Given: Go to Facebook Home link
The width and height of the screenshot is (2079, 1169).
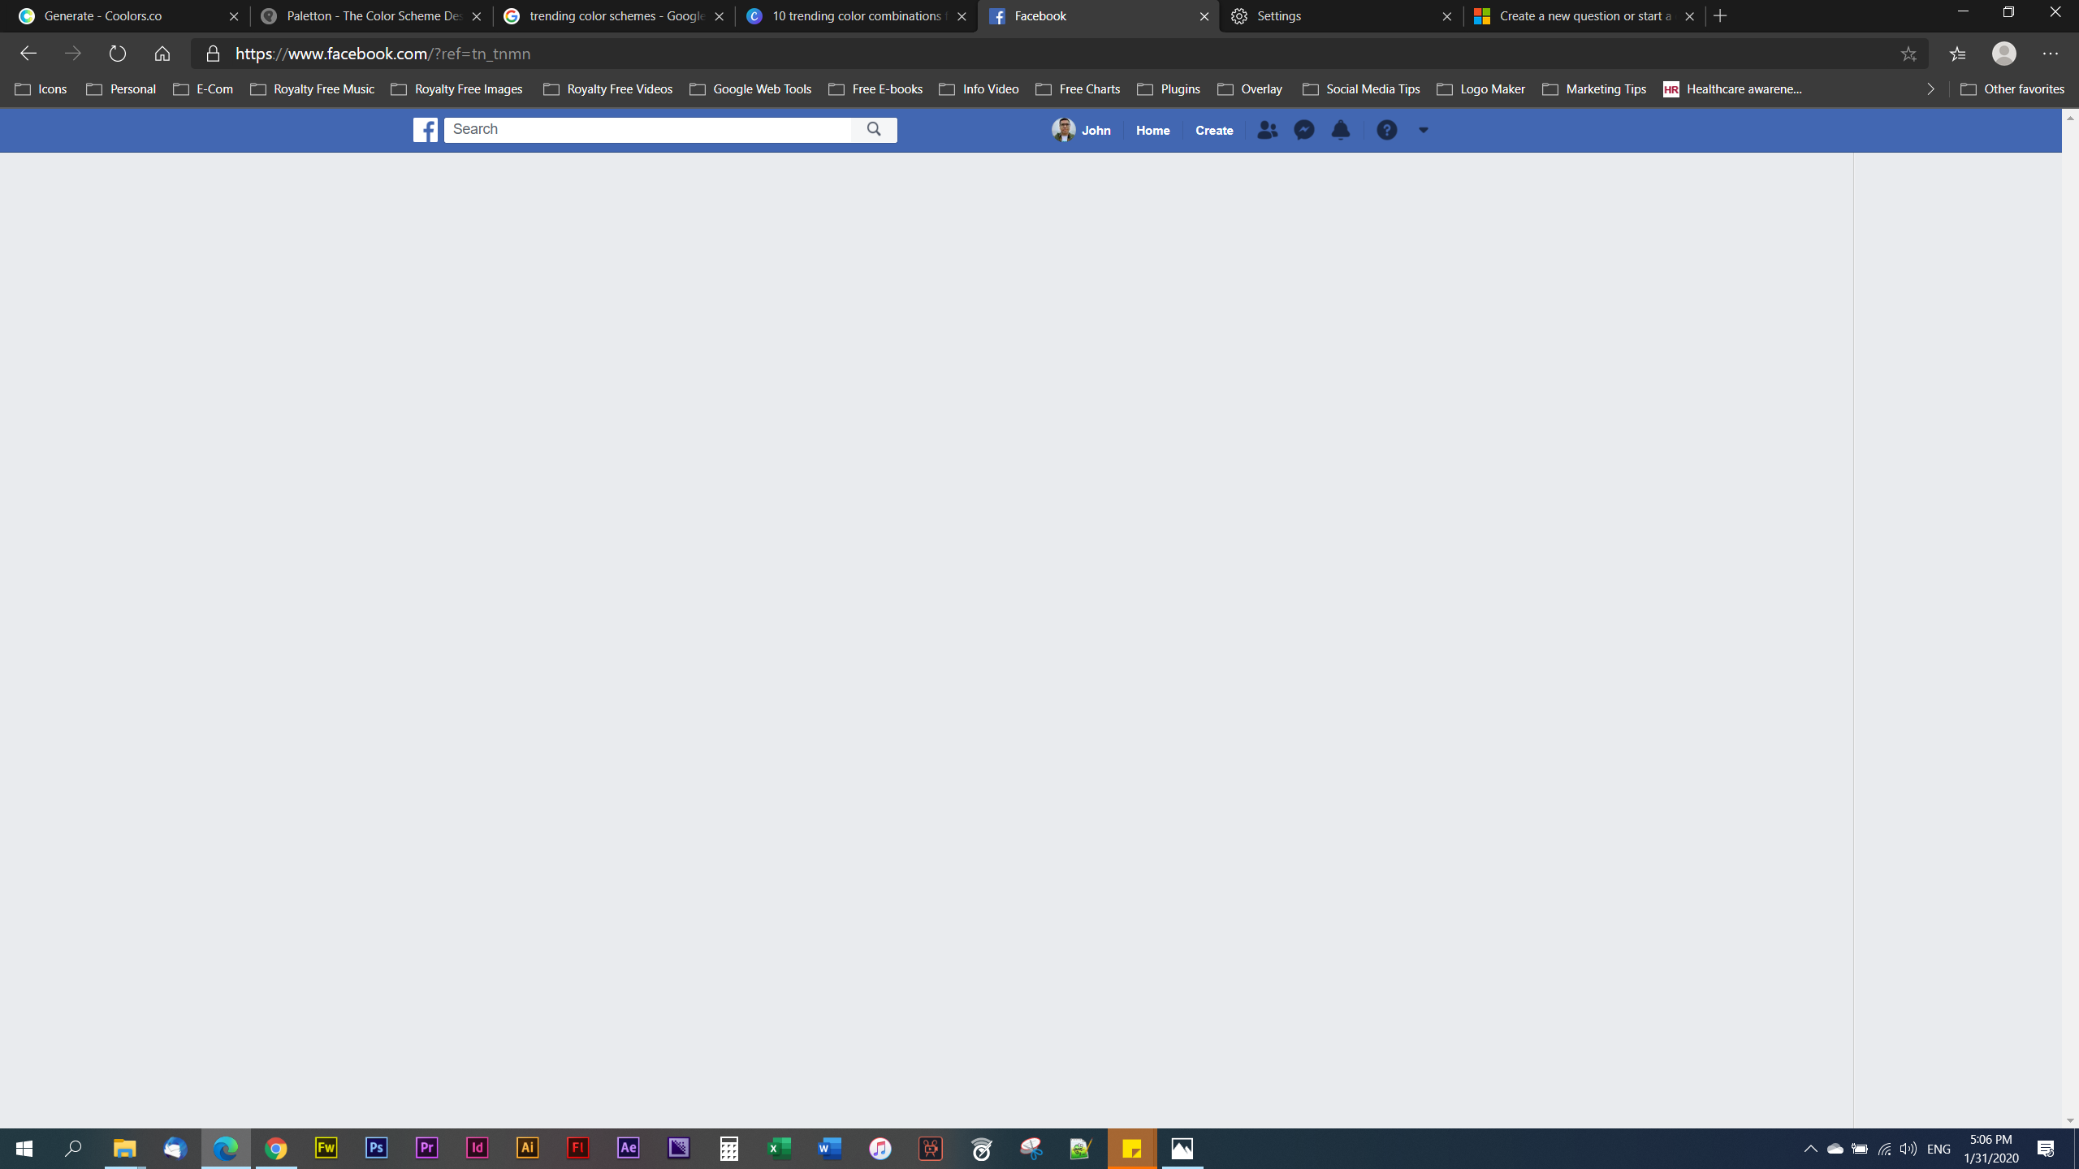Looking at the screenshot, I should coord(1152,130).
